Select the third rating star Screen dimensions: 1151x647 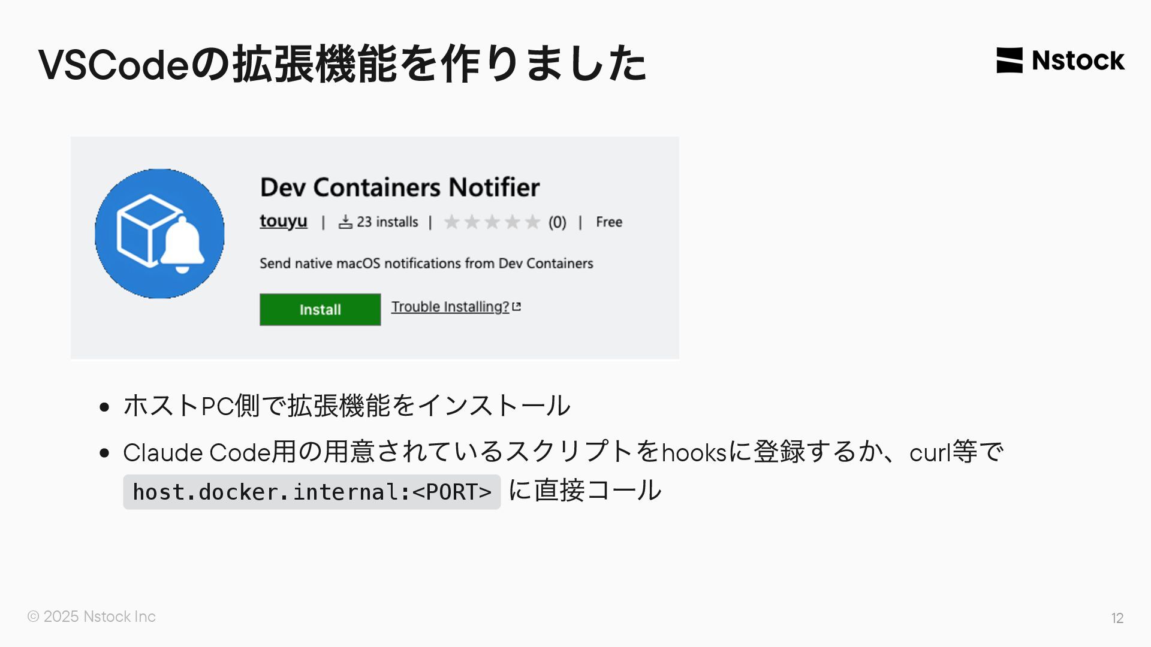(x=492, y=222)
